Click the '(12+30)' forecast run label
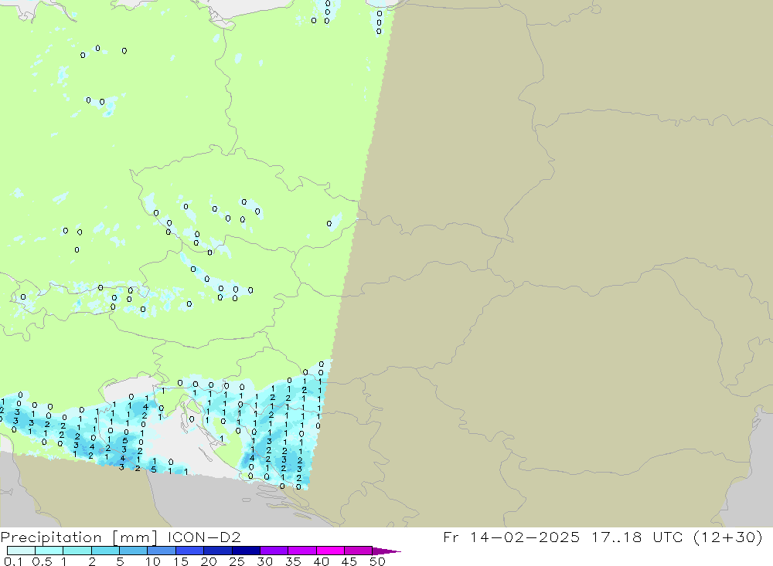This screenshot has height=566, width=773. pyautogui.click(x=727, y=537)
